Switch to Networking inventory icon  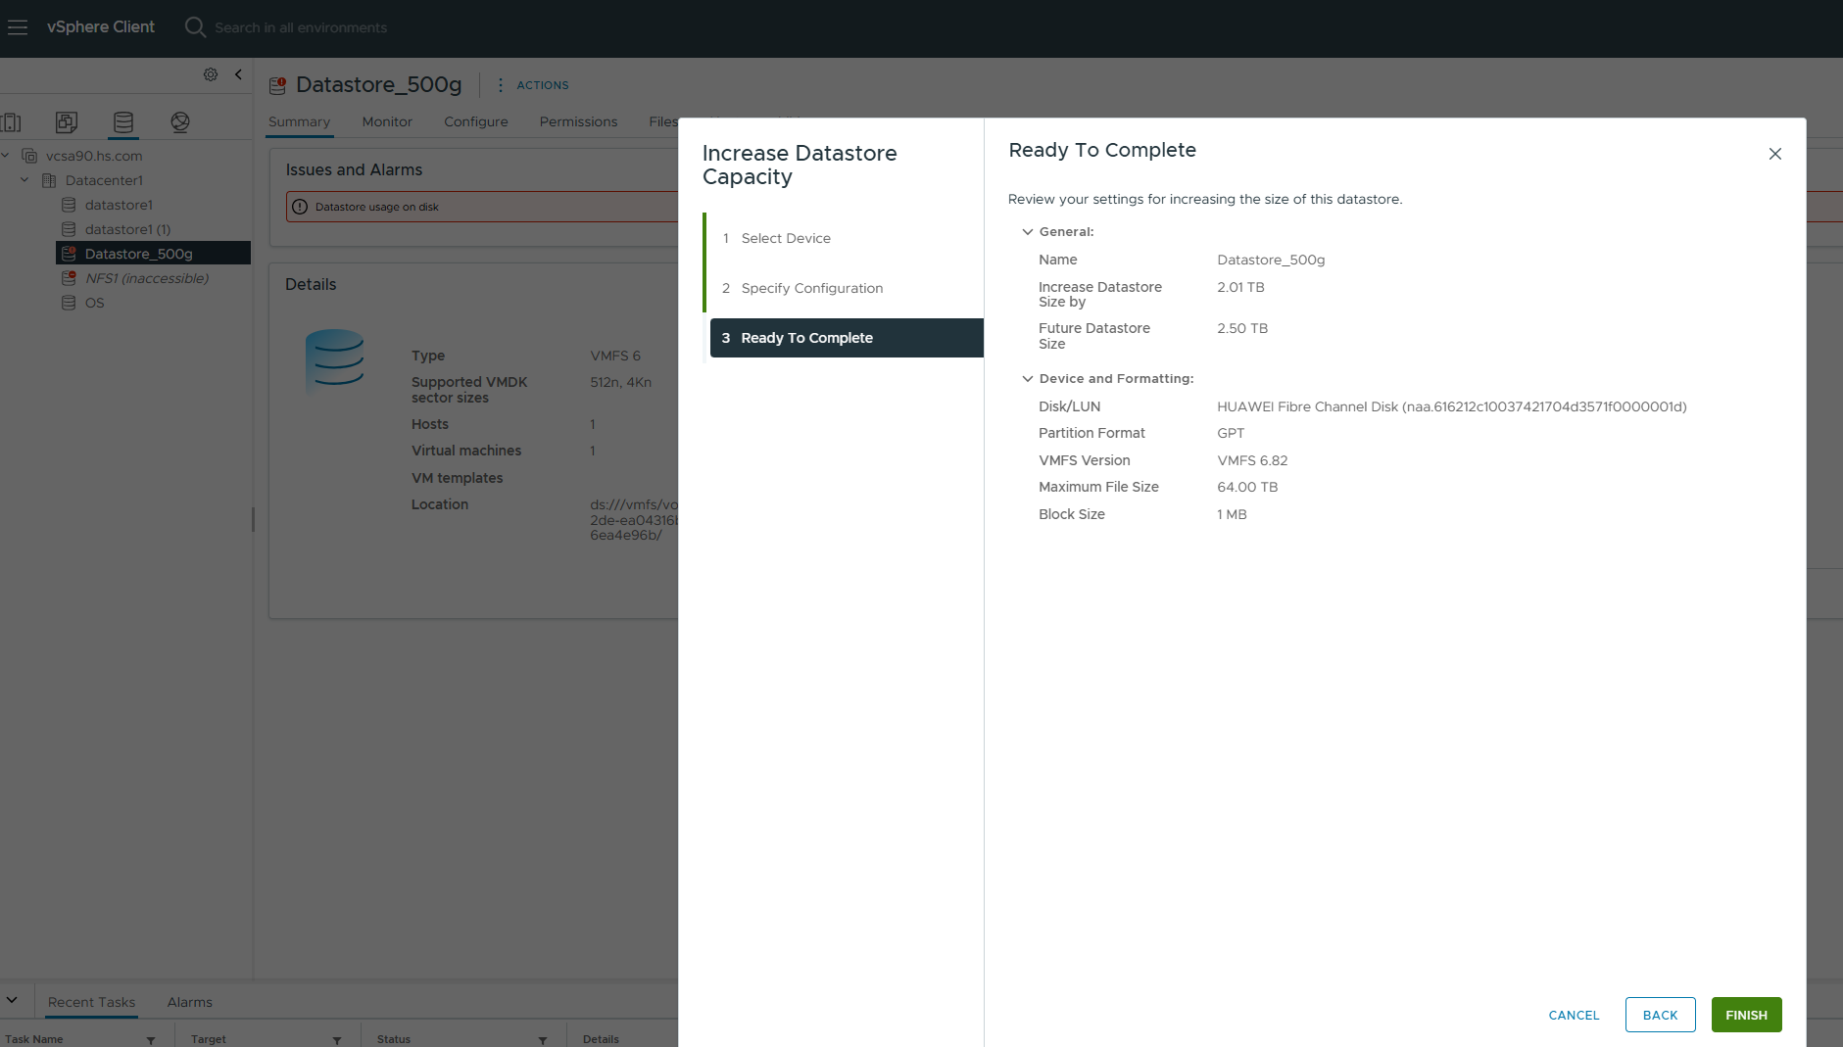(180, 122)
